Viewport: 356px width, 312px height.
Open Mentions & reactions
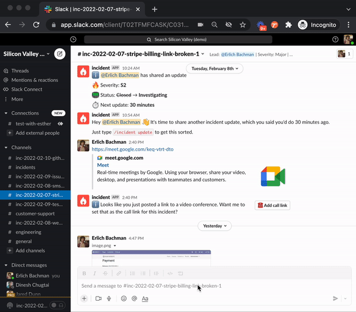pyautogui.click(x=35, y=80)
